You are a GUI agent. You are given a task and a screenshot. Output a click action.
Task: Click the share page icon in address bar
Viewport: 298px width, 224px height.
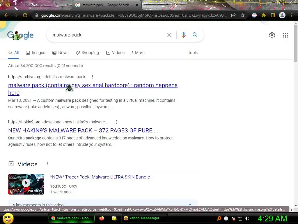click(233, 15)
